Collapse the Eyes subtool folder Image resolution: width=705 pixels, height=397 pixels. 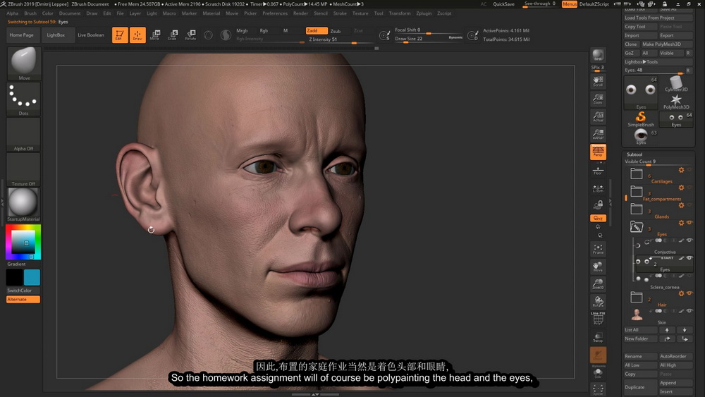coord(636,226)
